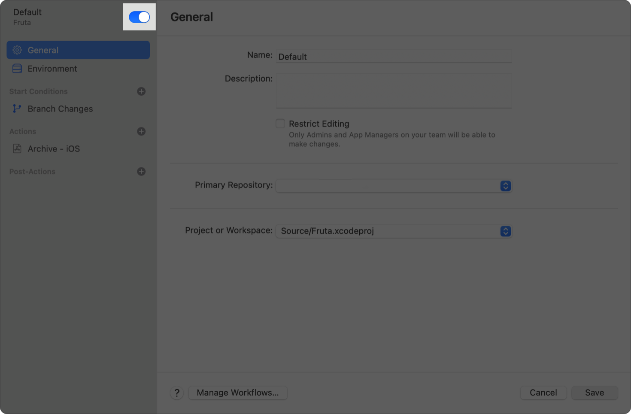Open the Primary Repository dropdown
631x414 pixels.
pyautogui.click(x=506, y=186)
